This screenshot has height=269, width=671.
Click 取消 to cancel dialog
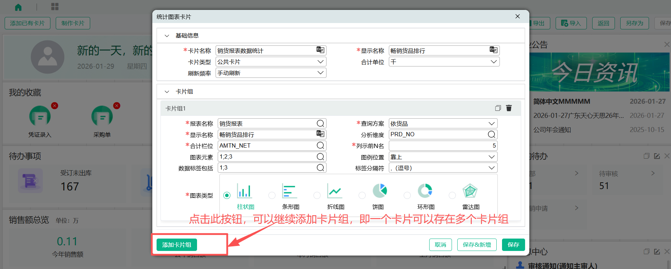[440, 245]
